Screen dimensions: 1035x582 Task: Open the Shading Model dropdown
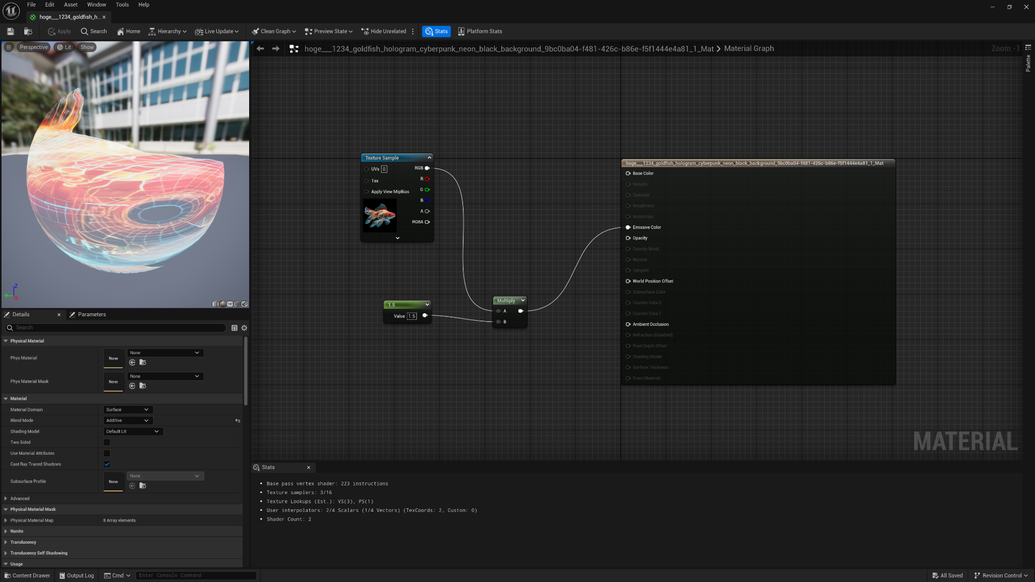[x=133, y=431]
